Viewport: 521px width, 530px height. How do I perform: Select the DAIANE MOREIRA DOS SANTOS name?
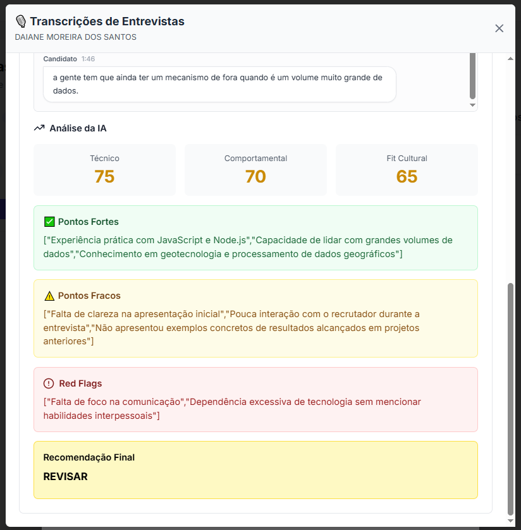coord(75,37)
